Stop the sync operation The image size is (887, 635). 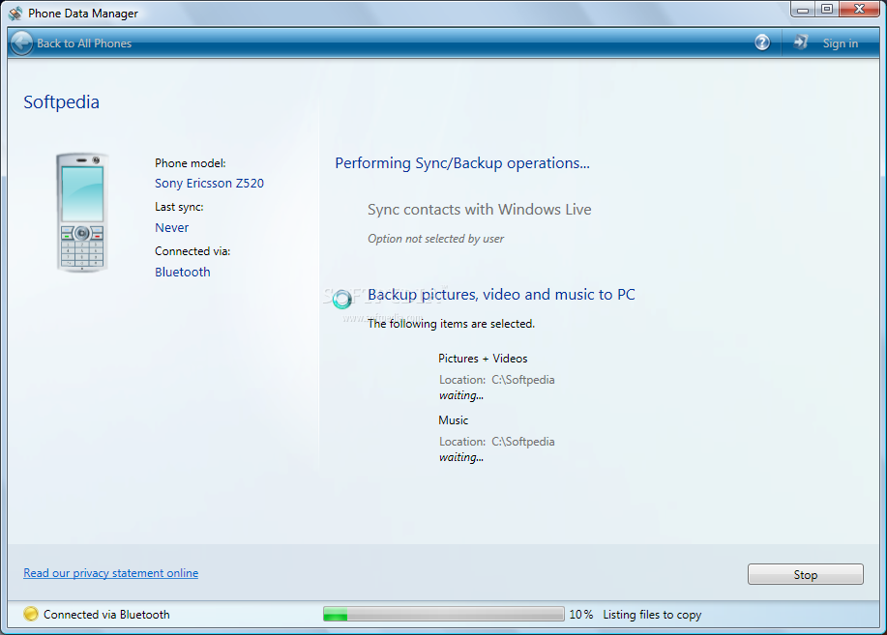coord(806,574)
